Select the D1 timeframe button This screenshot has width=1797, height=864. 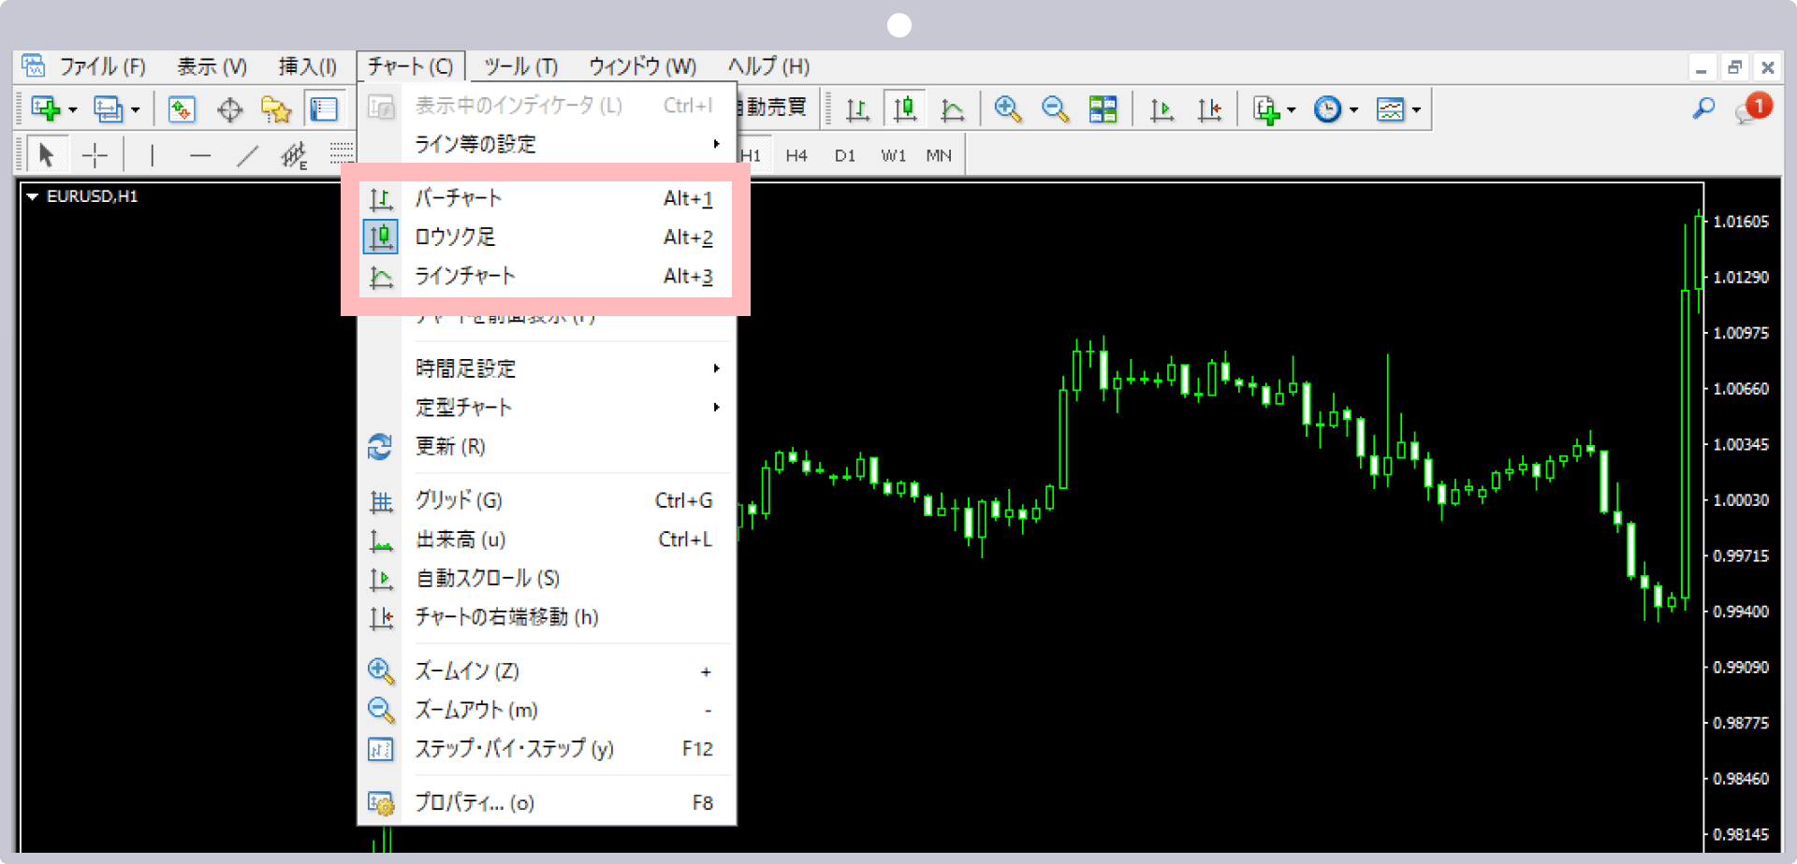tap(845, 155)
